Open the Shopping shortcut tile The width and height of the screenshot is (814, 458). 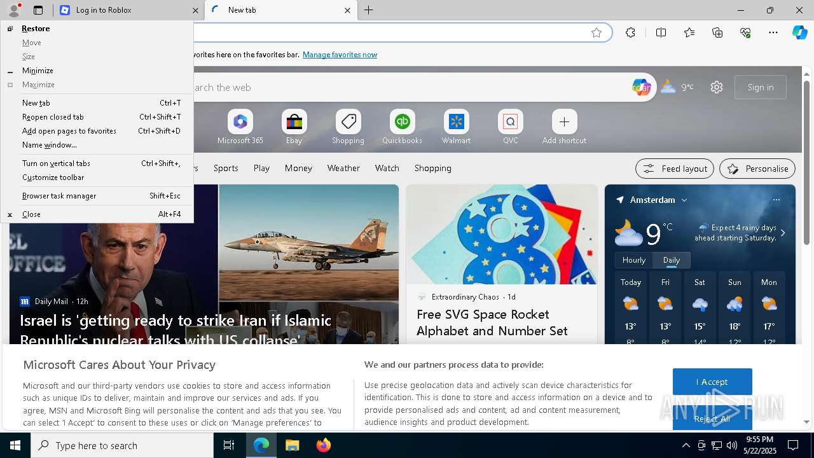[x=348, y=127]
